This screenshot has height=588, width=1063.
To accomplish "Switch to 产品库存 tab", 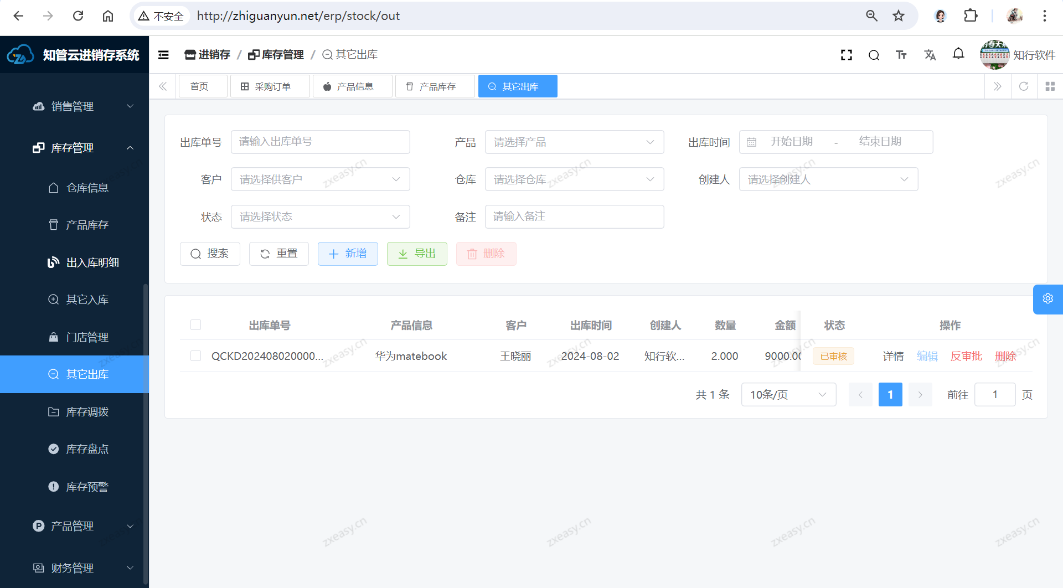I will (435, 86).
